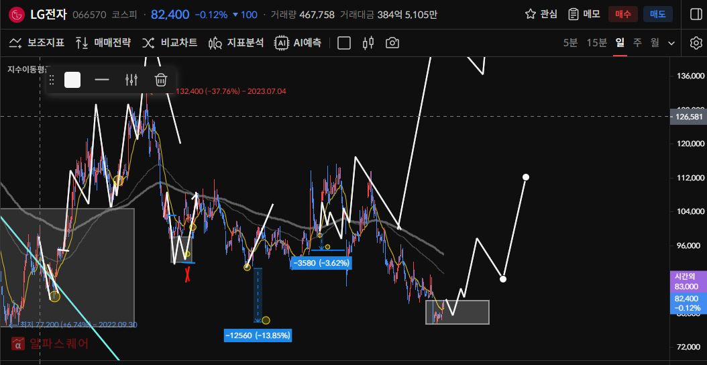Select the 일 daily timeframe
The height and width of the screenshot is (365, 707).
[620, 43]
